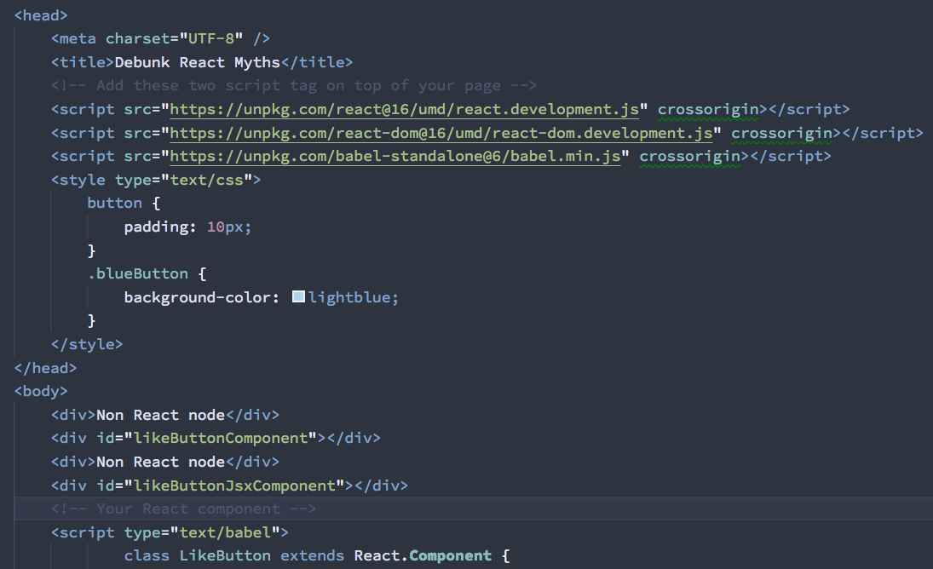Click the opening head tag
This screenshot has width=933, height=569.
(x=39, y=14)
